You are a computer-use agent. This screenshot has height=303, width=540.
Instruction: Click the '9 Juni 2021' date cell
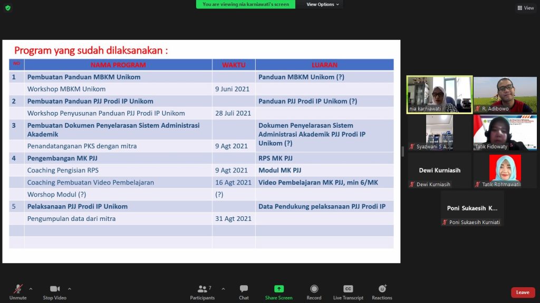point(234,89)
